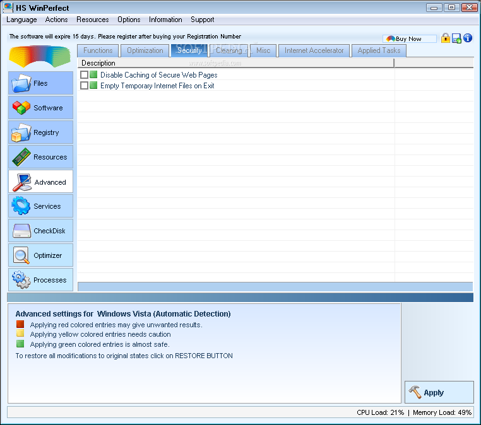Click the save settings disk icon
The image size is (481, 425).
456,38
